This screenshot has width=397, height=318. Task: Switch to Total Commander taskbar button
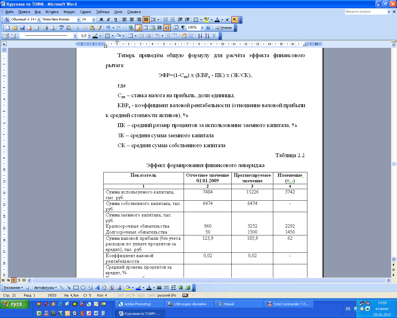click(x=289, y=304)
